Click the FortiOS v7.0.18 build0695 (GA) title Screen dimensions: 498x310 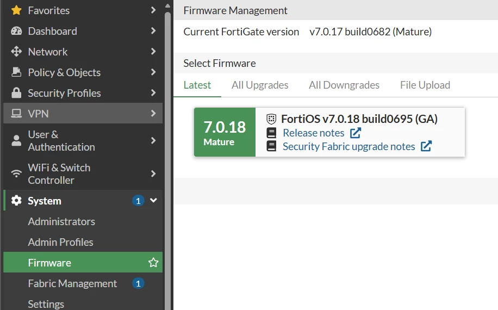[359, 119]
